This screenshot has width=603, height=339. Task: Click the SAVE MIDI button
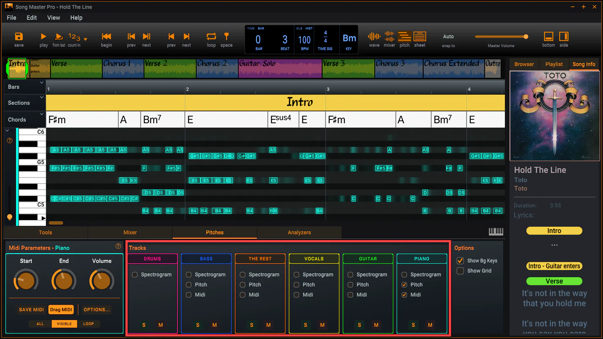(x=32, y=310)
